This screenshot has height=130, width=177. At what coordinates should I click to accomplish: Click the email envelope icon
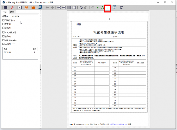pos(20,8)
